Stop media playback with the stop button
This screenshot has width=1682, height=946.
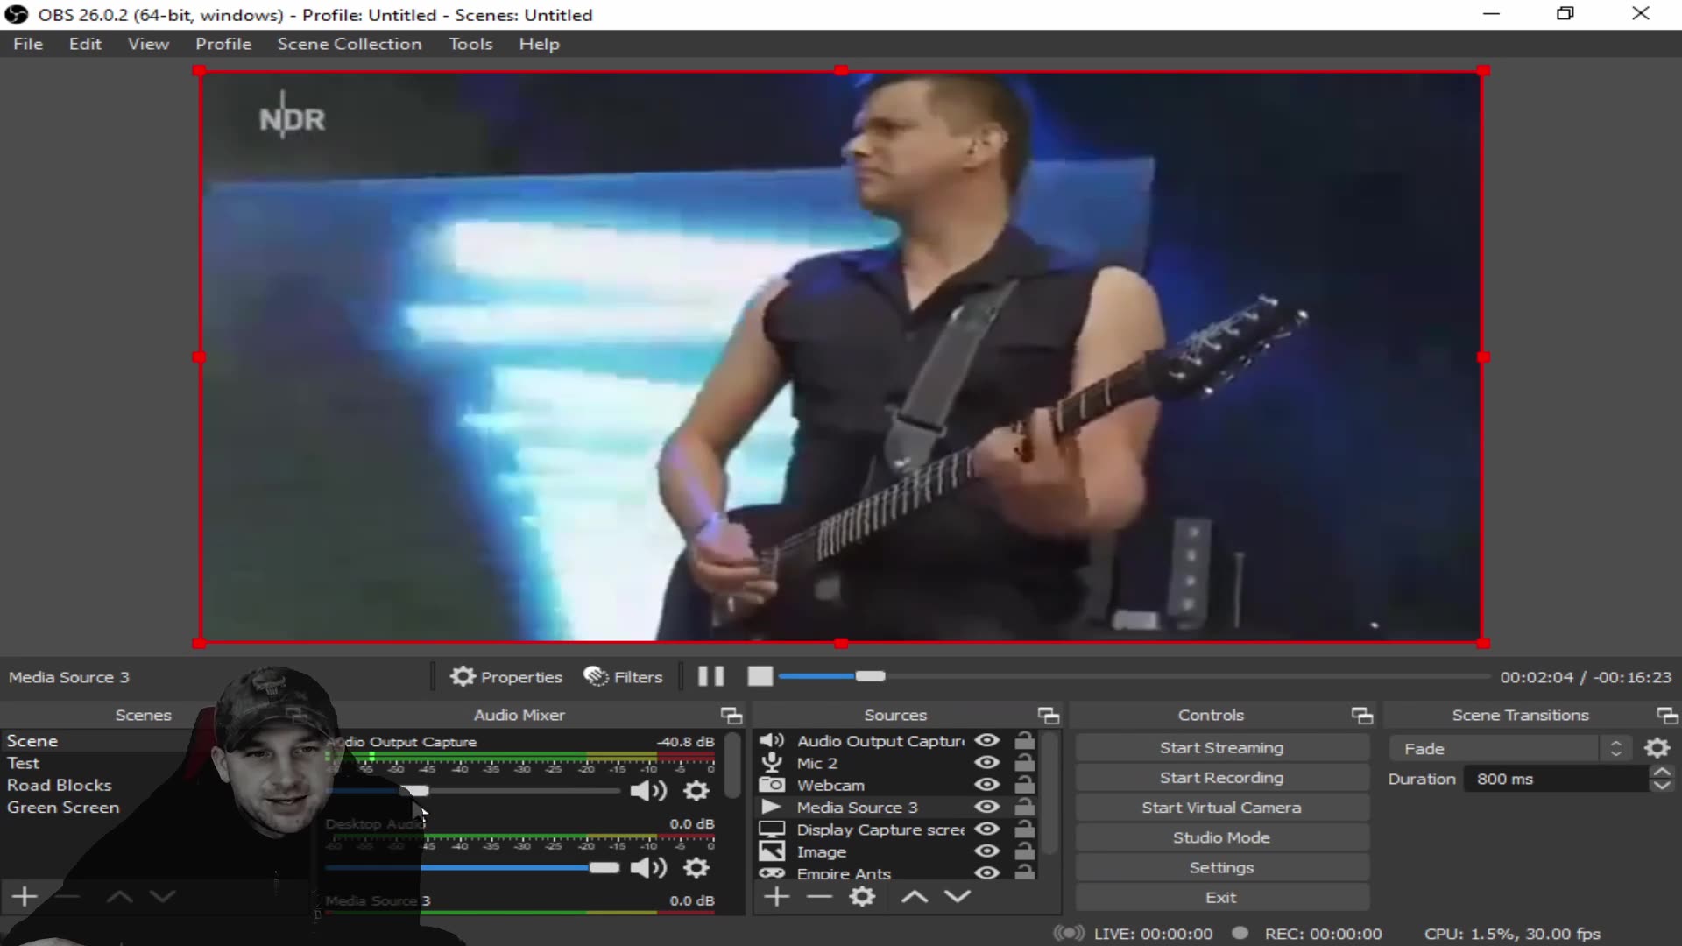pyautogui.click(x=759, y=676)
